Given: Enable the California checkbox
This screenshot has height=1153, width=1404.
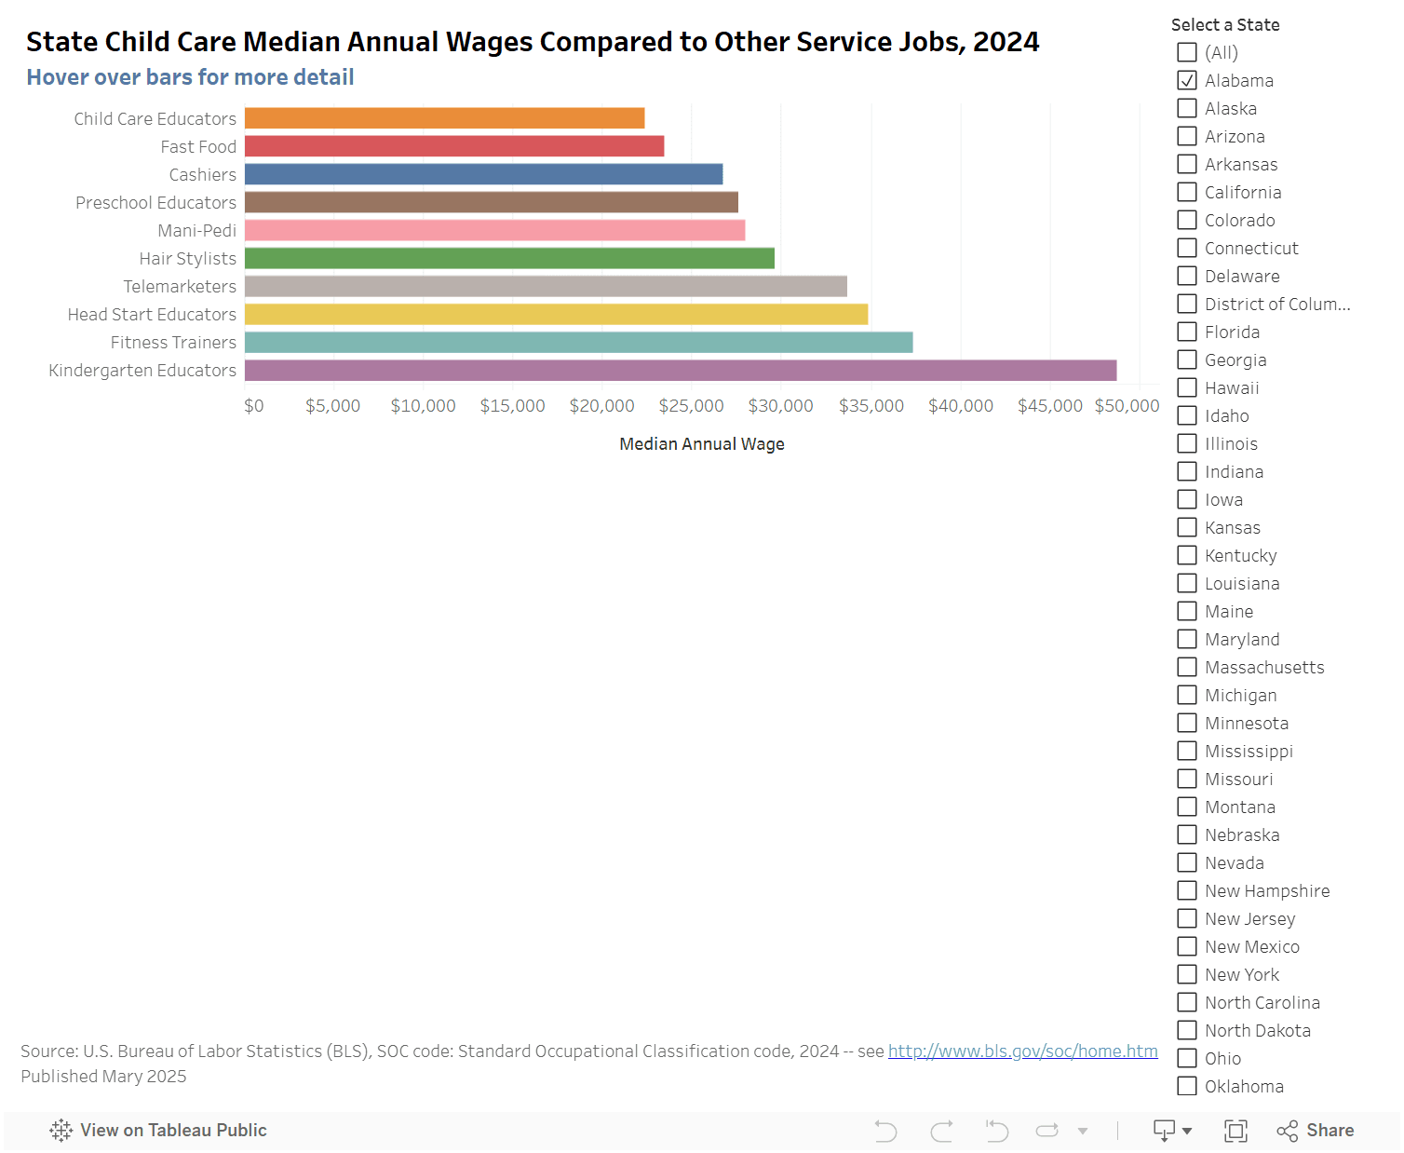Looking at the screenshot, I should tap(1187, 193).
